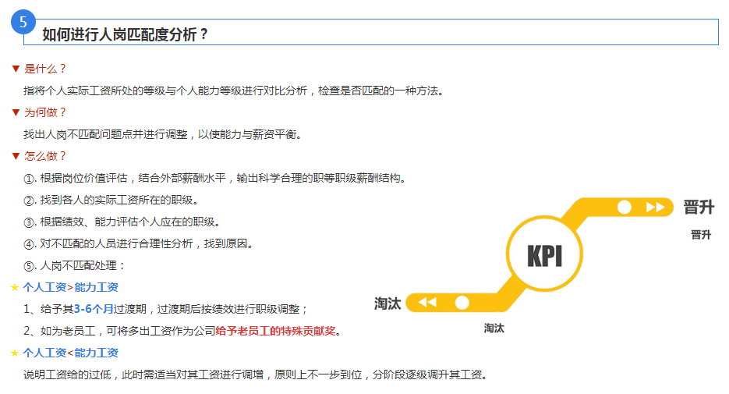This screenshot has height=394, width=729.
Task: Click the 个人工资<能力工资 heading text
Action: pos(70,353)
